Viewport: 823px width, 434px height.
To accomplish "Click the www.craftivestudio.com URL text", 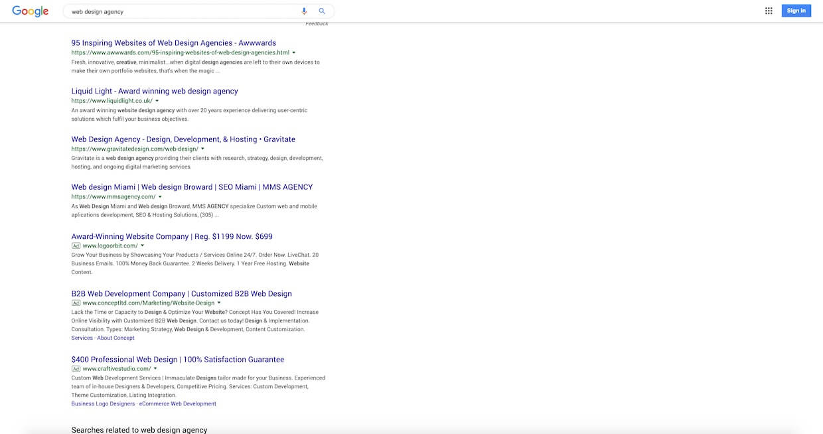I will pyautogui.click(x=117, y=368).
